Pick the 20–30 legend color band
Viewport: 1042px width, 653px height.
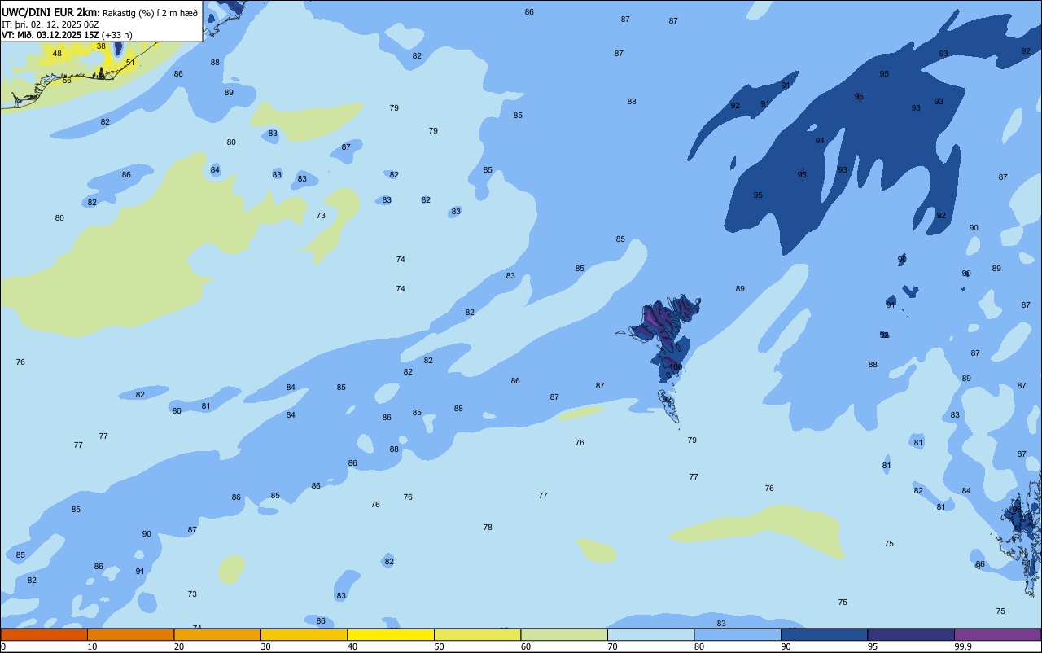217,634
